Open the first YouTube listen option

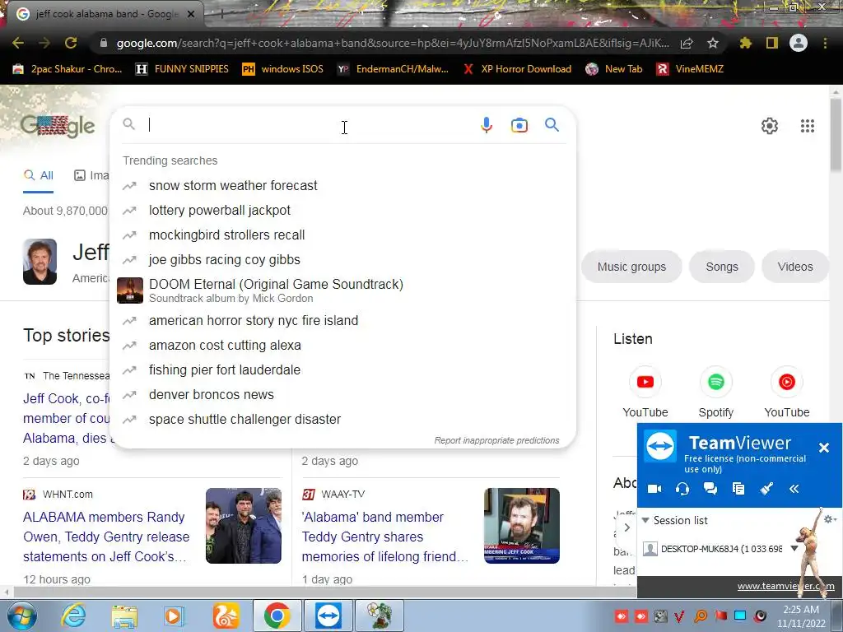click(645, 393)
